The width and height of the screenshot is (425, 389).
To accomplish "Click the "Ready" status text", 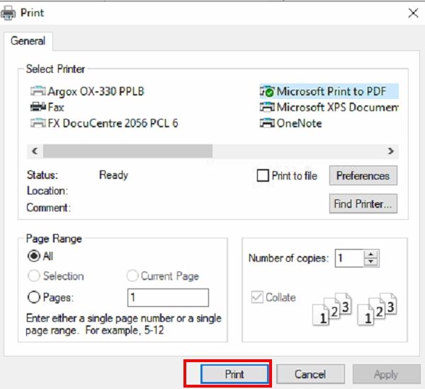I will point(113,175).
